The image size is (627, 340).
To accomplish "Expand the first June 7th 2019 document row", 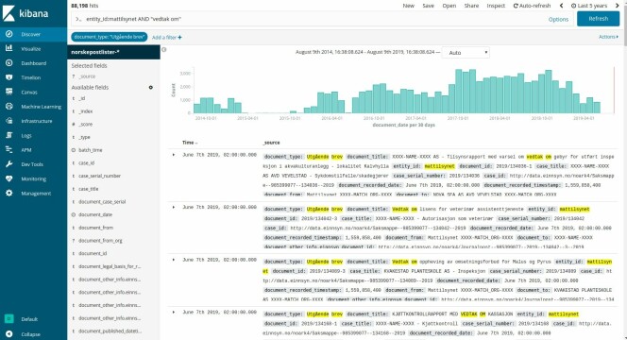I will pos(174,154).
